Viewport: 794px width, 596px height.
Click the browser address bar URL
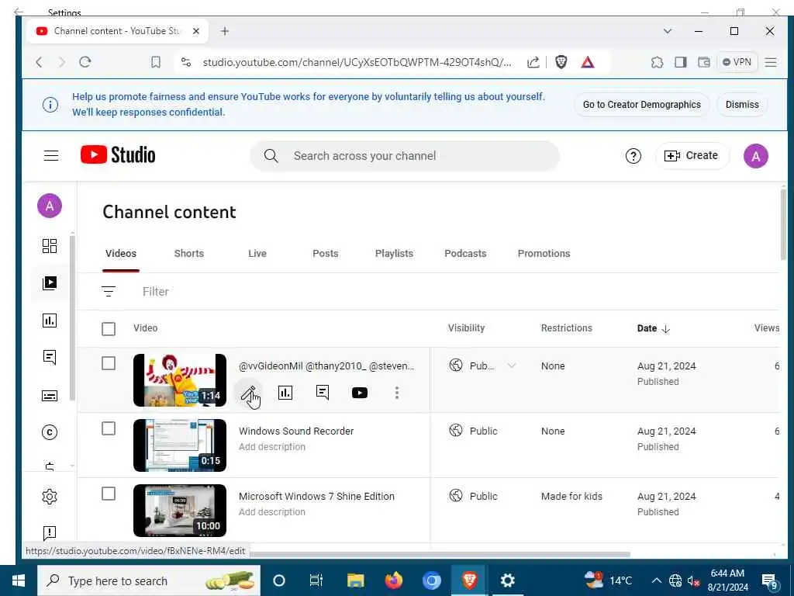click(x=357, y=62)
